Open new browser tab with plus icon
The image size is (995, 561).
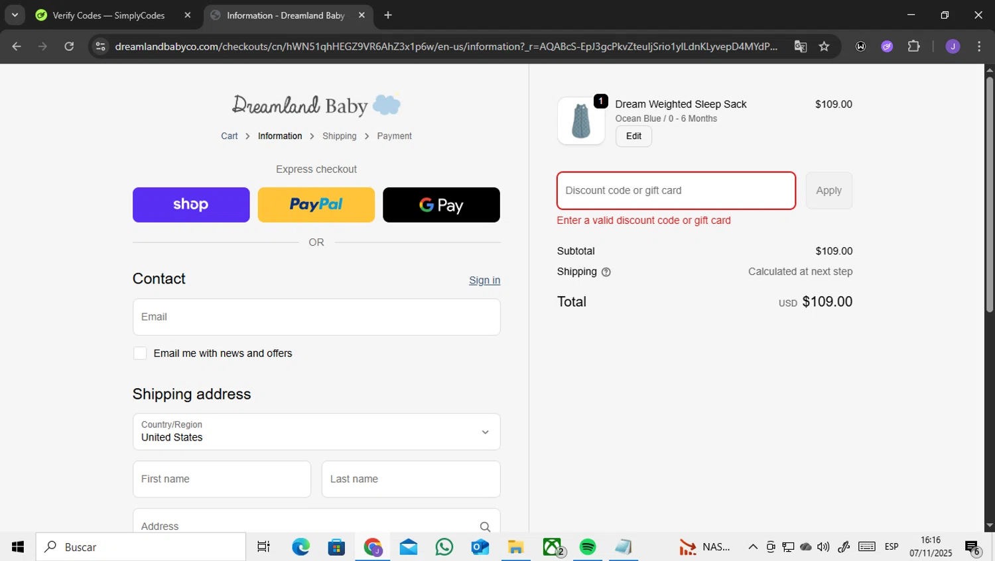click(x=388, y=15)
